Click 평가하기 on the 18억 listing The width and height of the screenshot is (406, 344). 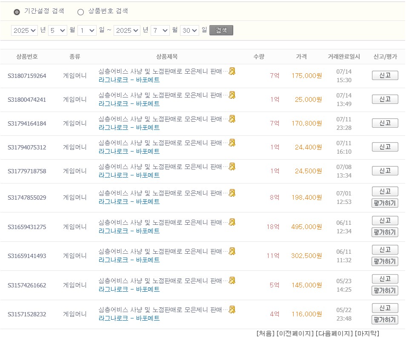tap(385, 232)
